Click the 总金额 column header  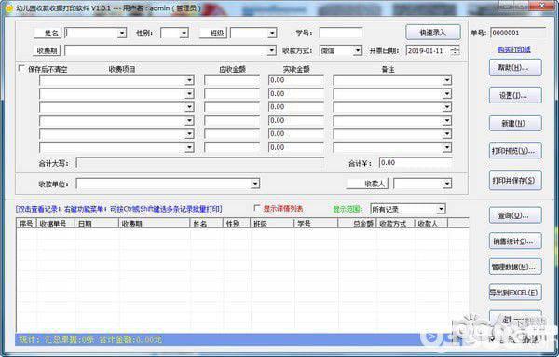pos(357,224)
